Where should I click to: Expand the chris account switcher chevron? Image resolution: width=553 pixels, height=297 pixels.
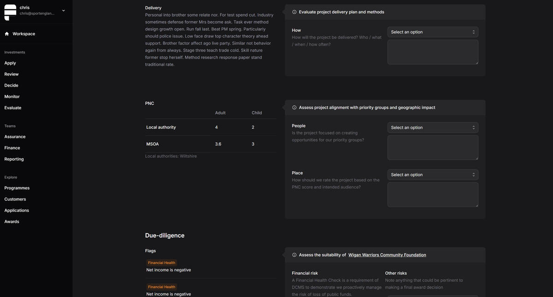[64, 11]
